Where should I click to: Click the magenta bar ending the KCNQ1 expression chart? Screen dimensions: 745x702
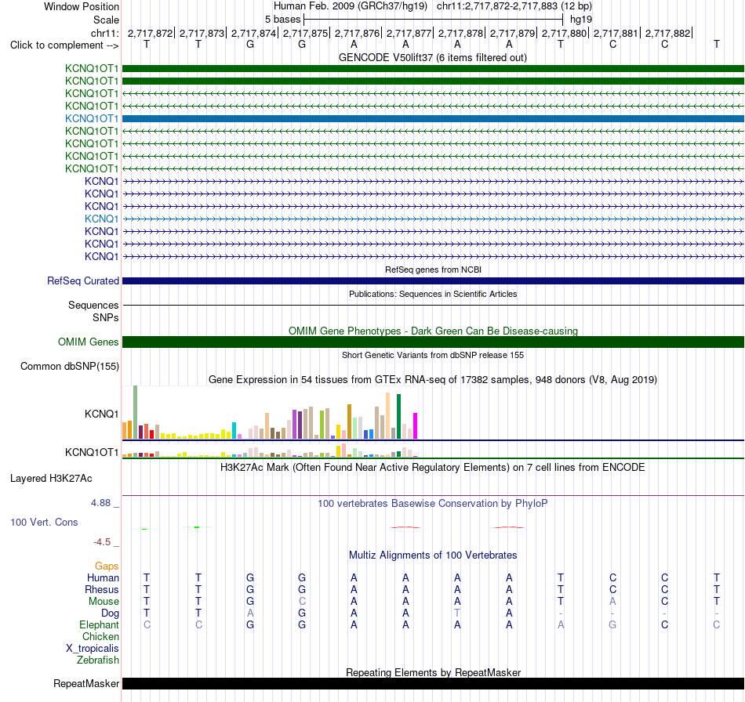[x=416, y=425]
